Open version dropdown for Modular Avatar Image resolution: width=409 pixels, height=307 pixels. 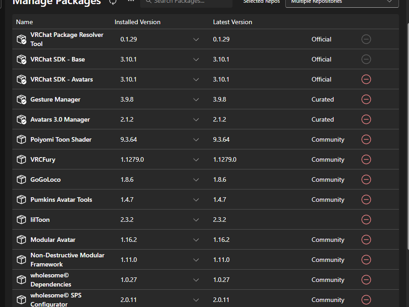point(196,240)
